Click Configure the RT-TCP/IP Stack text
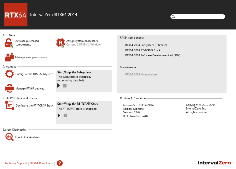 34,106
